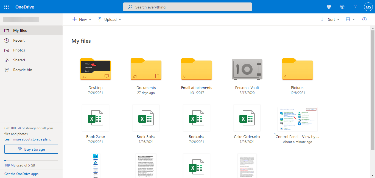Click 189 MB used of 5 GB text
Screen dimensions: 375x178
[20, 165]
